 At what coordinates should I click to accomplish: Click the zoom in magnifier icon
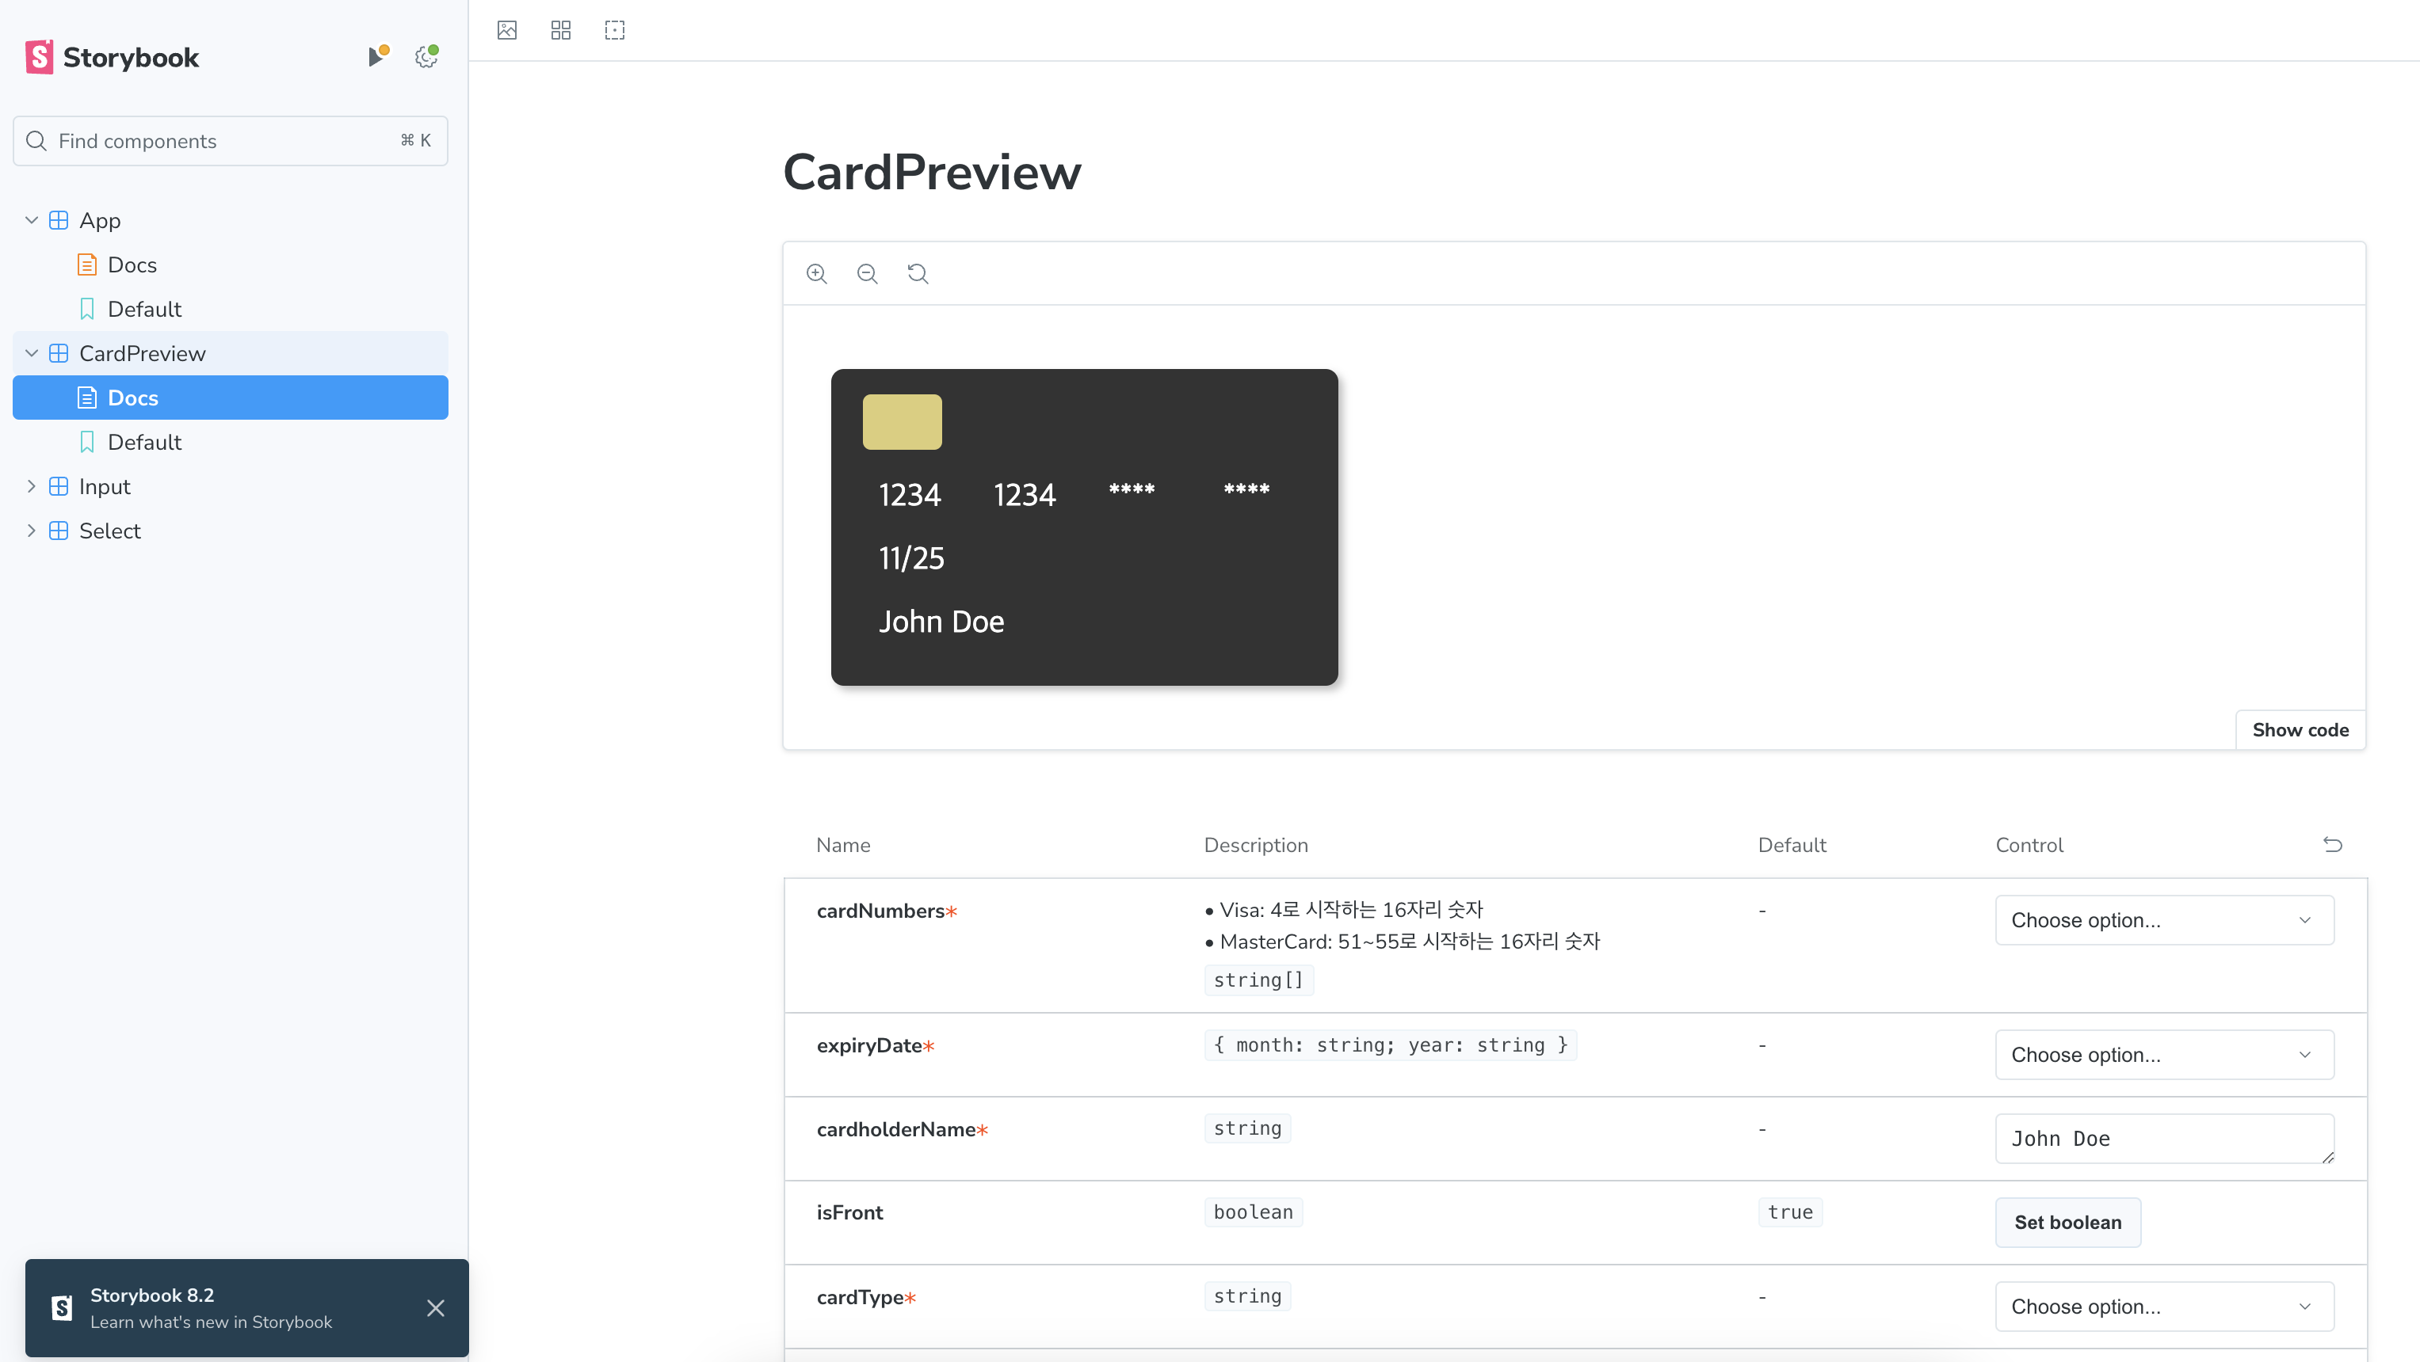816,273
